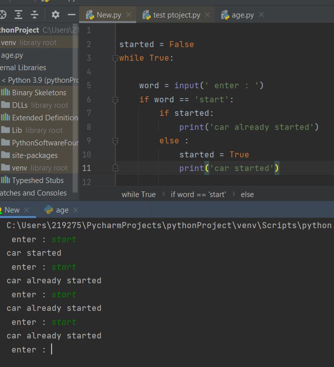Close the New.py editor tab
The height and width of the screenshot is (367, 334).
[129, 15]
